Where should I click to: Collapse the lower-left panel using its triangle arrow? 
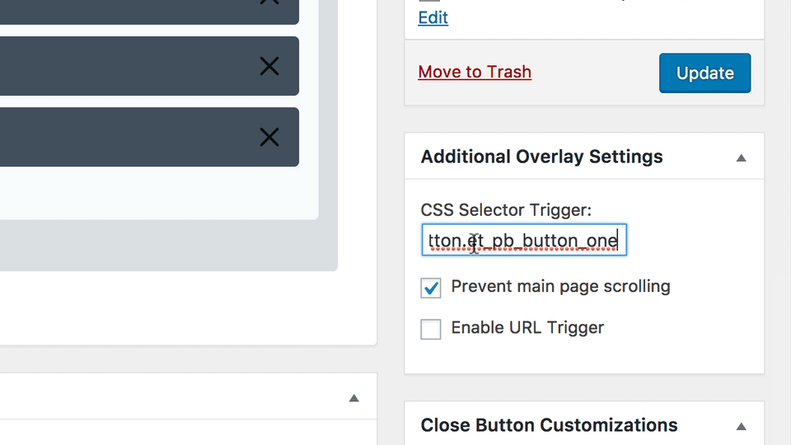click(353, 398)
